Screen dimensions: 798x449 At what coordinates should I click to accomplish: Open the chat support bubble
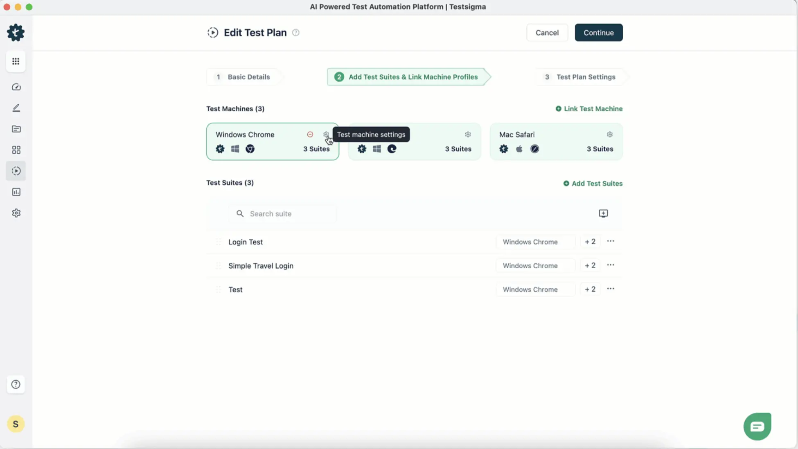(757, 427)
